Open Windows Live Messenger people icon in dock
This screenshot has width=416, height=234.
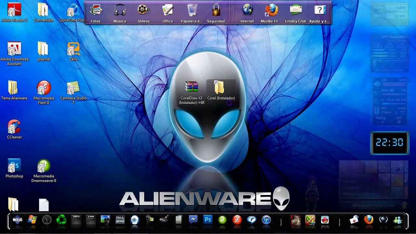[398, 220]
